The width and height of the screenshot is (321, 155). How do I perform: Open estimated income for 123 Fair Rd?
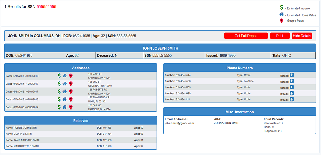pos(59,107)
